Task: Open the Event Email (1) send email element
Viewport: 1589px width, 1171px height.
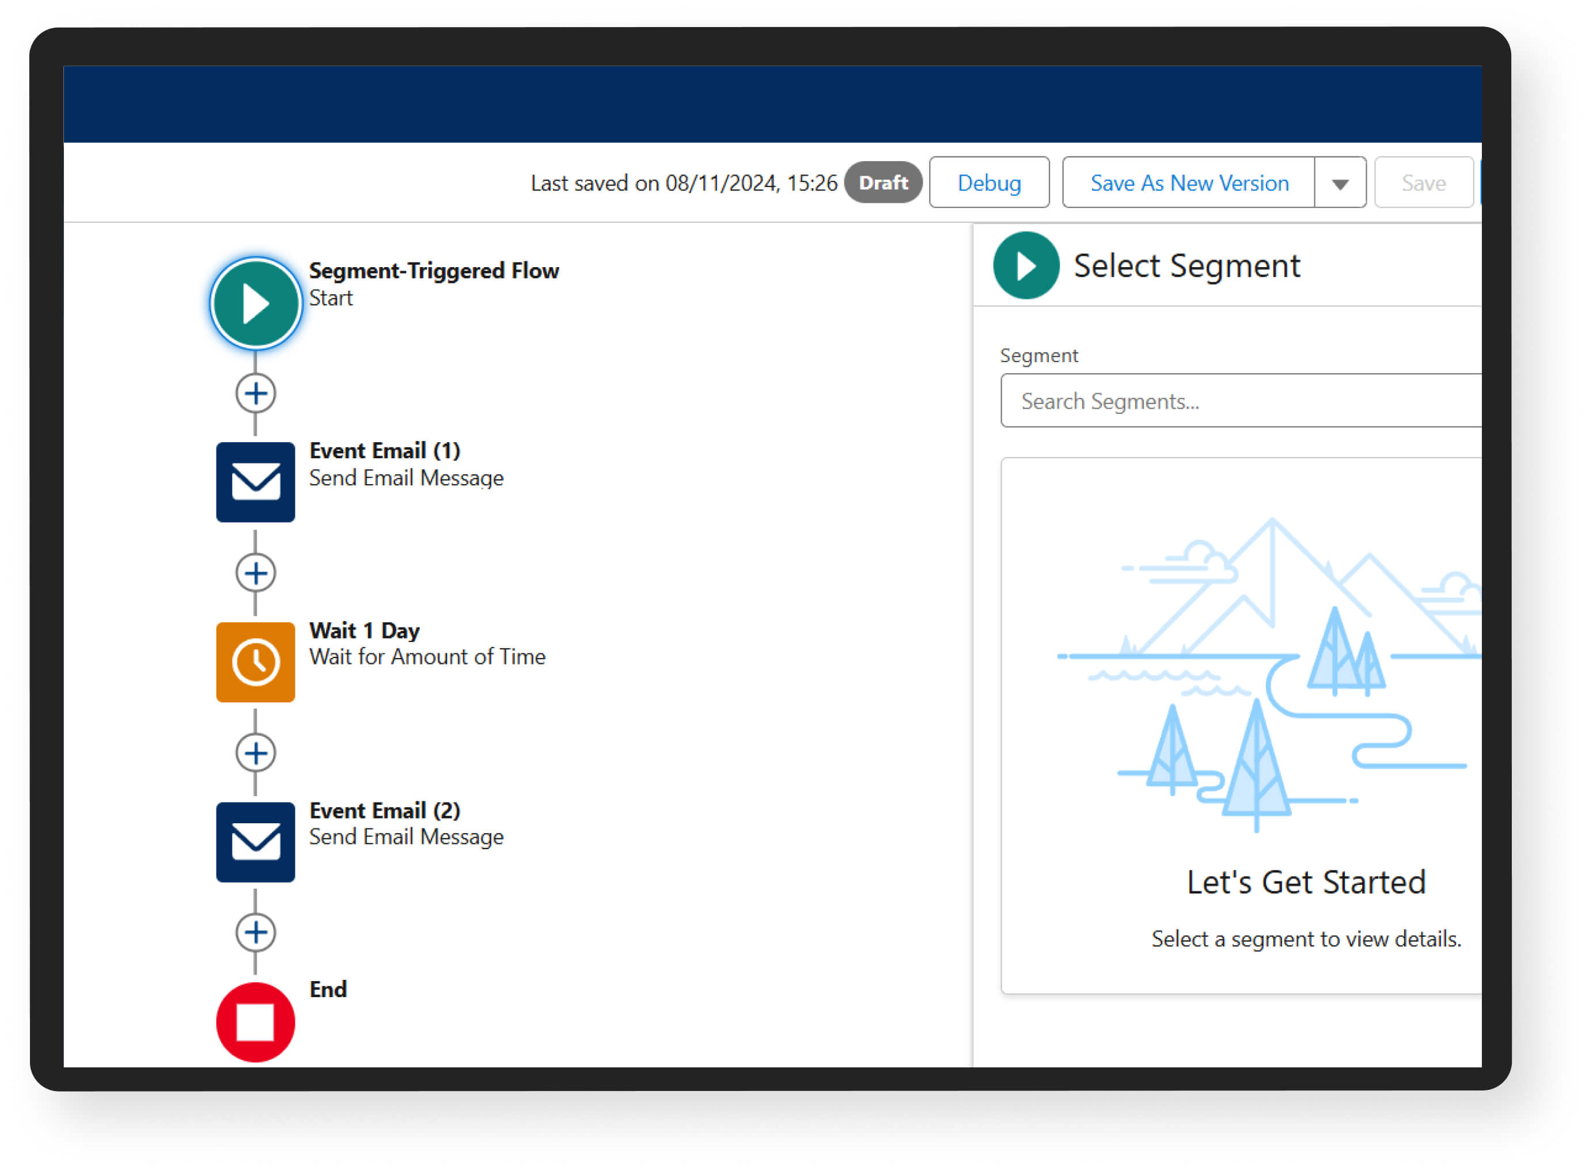Action: coord(255,482)
